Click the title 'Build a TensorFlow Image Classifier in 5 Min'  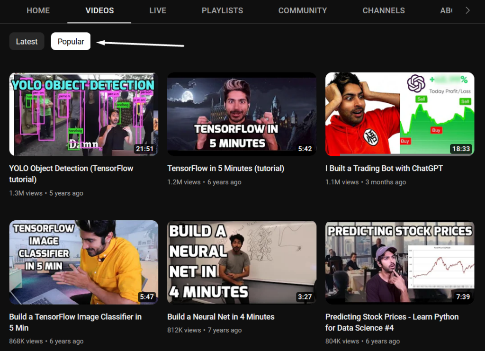[x=75, y=322]
